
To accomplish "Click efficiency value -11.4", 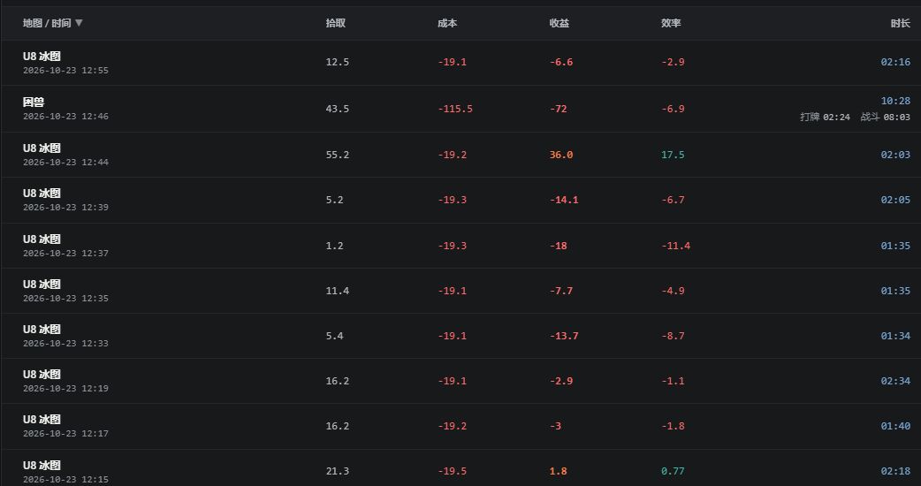I will coord(676,246).
